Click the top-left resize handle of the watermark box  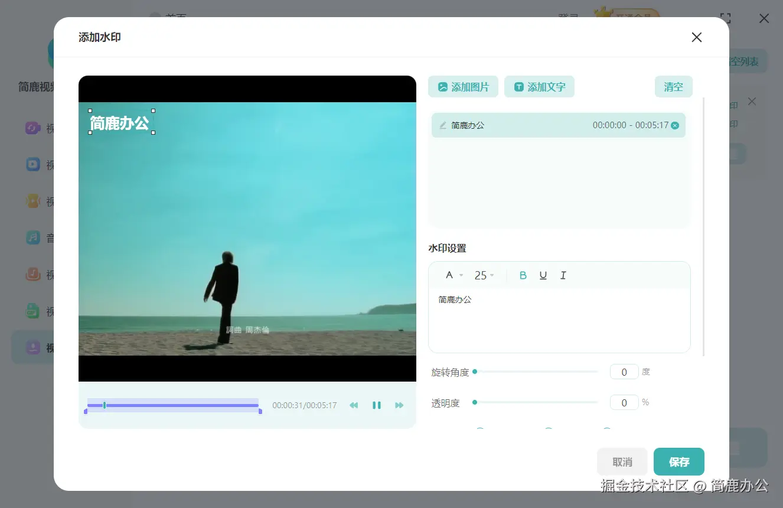pos(90,110)
